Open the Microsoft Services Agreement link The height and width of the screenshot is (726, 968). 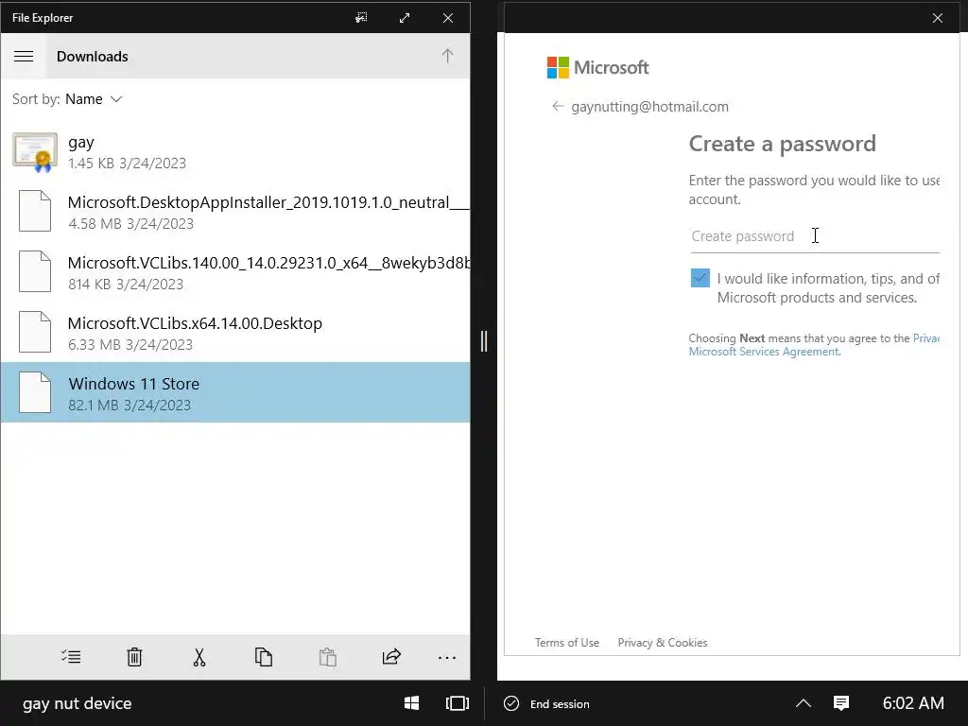[x=764, y=352]
